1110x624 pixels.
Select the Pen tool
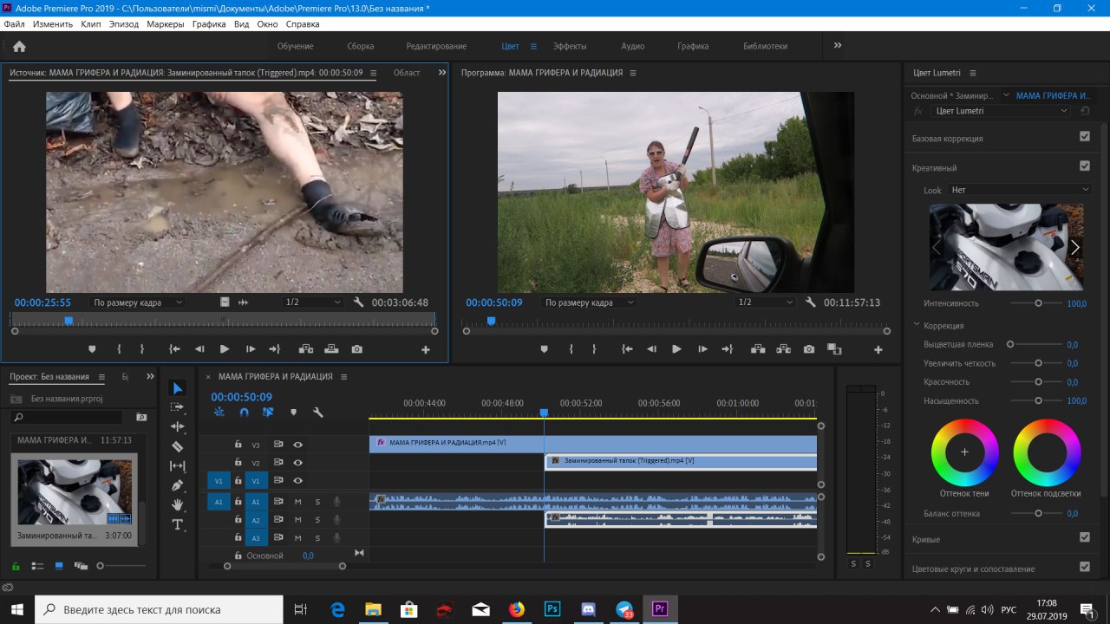pyautogui.click(x=178, y=485)
